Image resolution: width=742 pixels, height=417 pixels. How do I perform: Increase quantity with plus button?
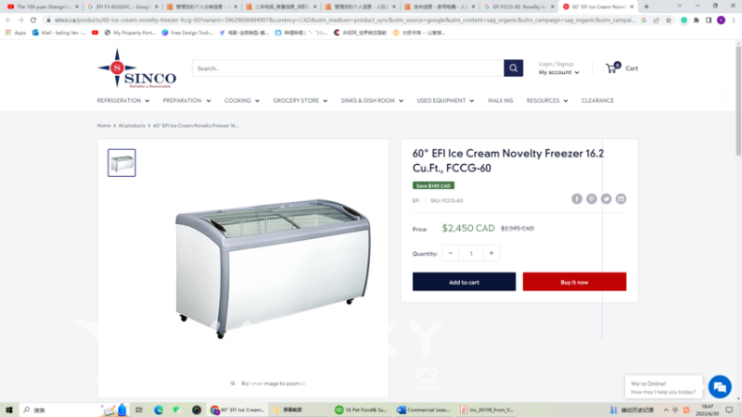click(x=492, y=253)
